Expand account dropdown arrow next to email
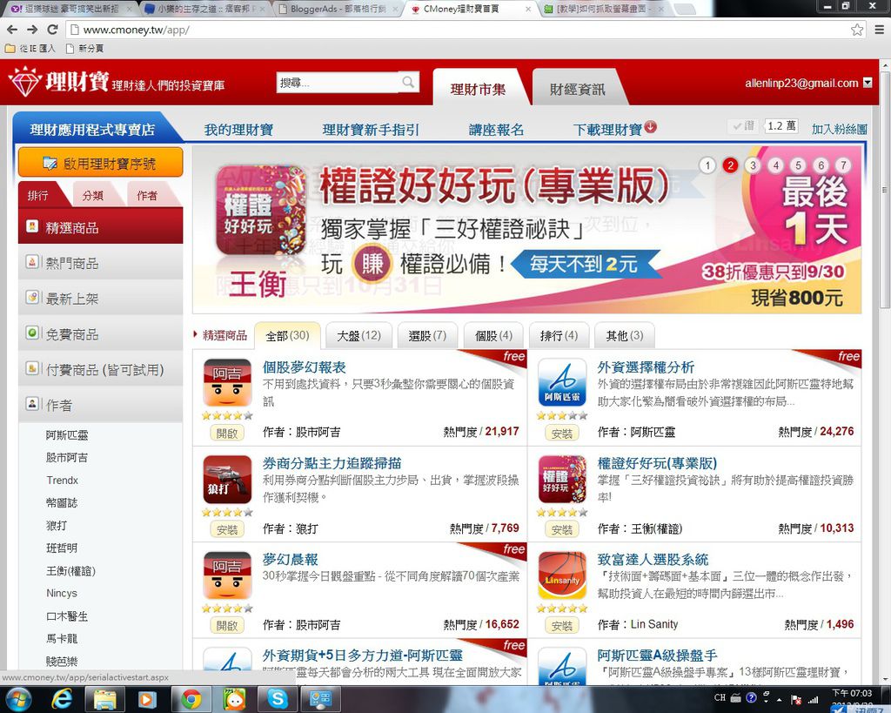Image resolution: width=891 pixels, height=713 pixels. (868, 83)
